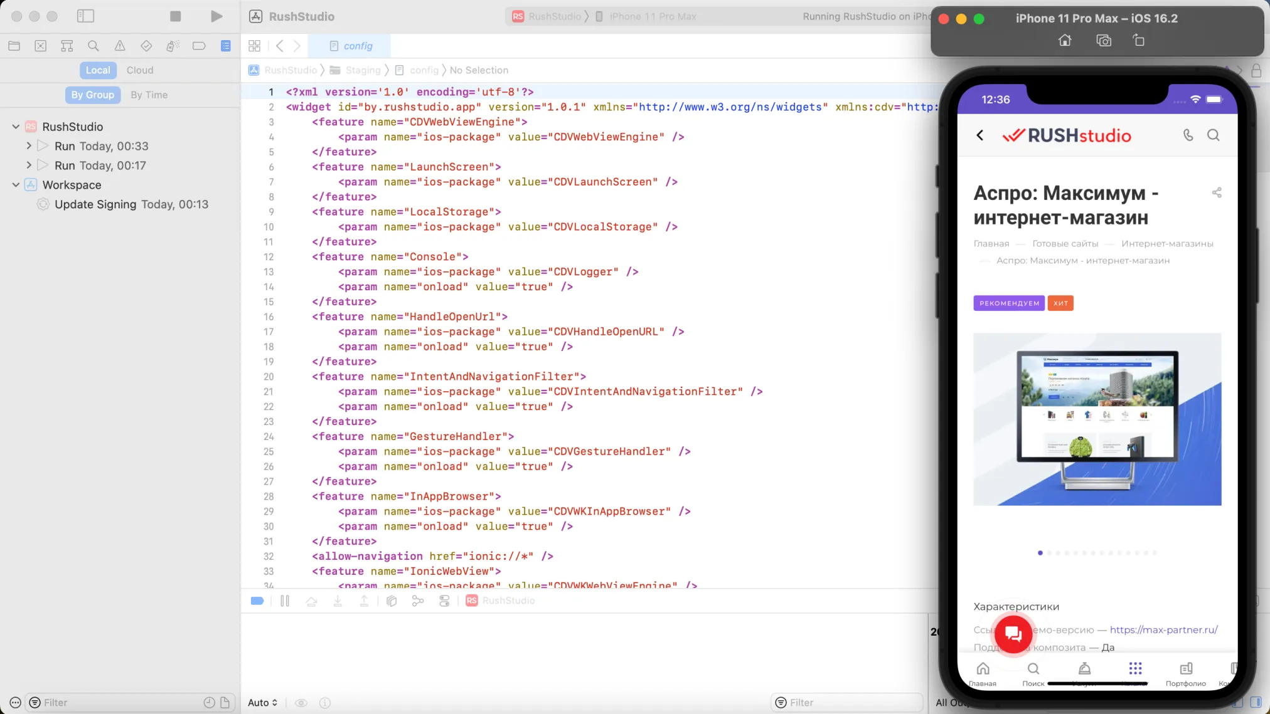Tap the red chat bubble button
1270x714 pixels.
coord(1013,634)
